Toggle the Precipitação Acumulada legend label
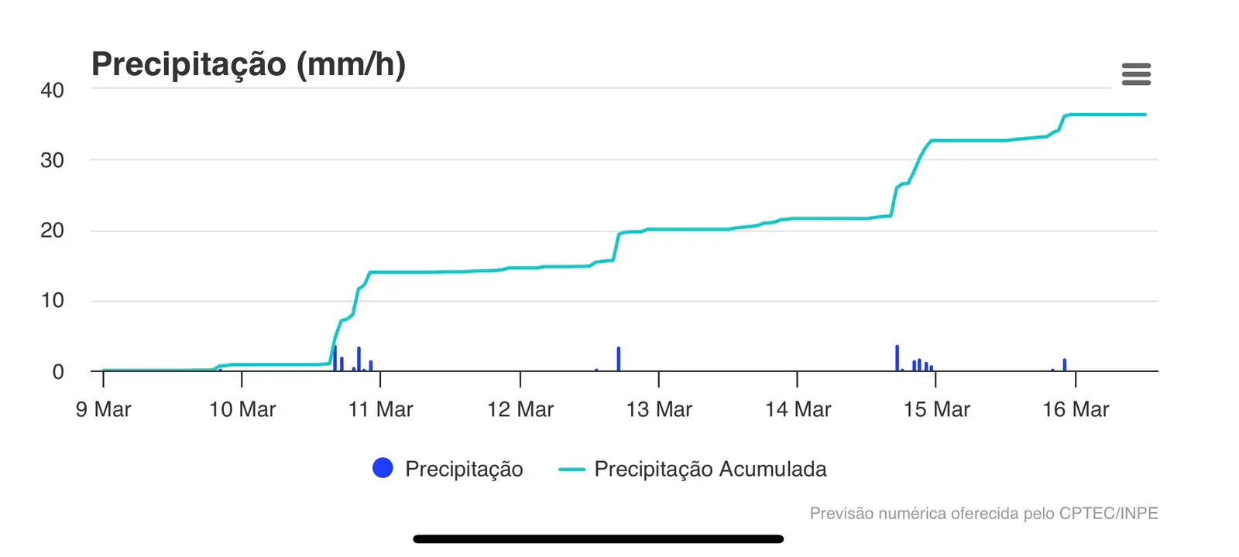Viewport: 1239px width, 557px height. click(x=710, y=469)
